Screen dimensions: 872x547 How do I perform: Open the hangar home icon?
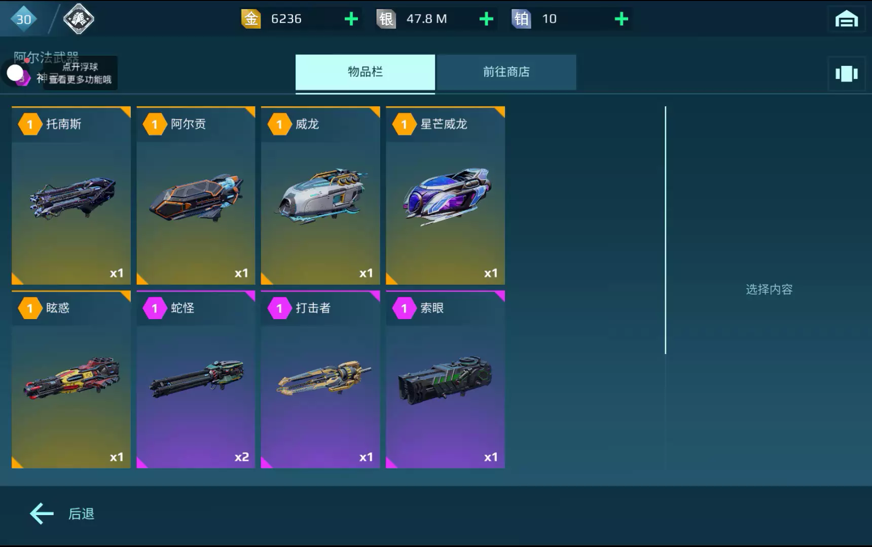point(846,19)
